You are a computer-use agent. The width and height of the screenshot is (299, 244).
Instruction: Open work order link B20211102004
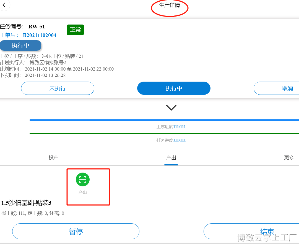coord(40,35)
